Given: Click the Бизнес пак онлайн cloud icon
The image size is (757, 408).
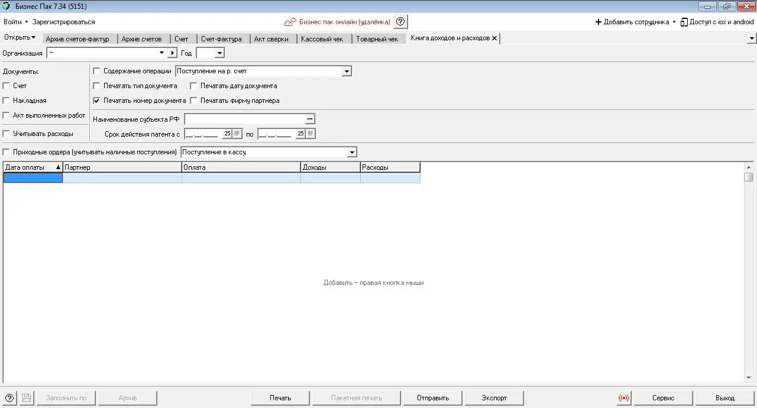Looking at the screenshot, I should click(x=290, y=22).
